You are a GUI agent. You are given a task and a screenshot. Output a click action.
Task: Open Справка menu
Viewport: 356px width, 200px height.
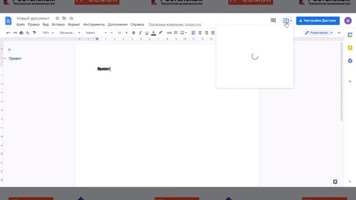[137, 24]
